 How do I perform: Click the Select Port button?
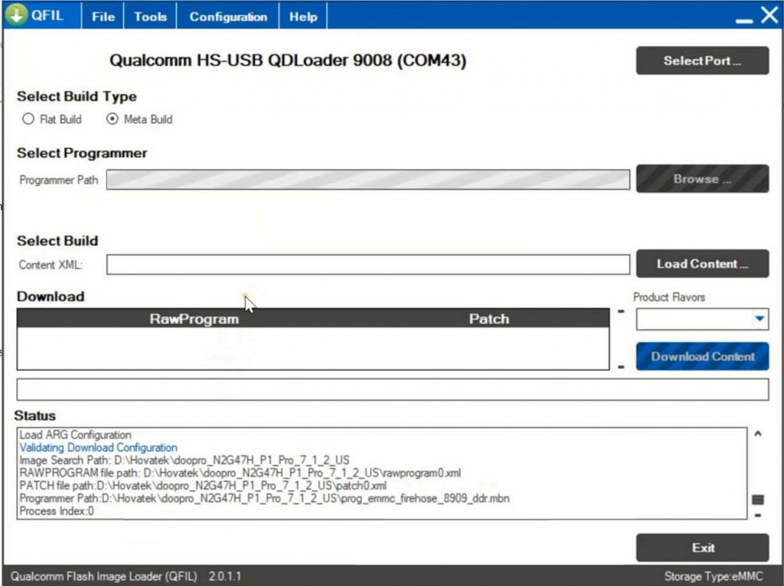pos(702,61)
